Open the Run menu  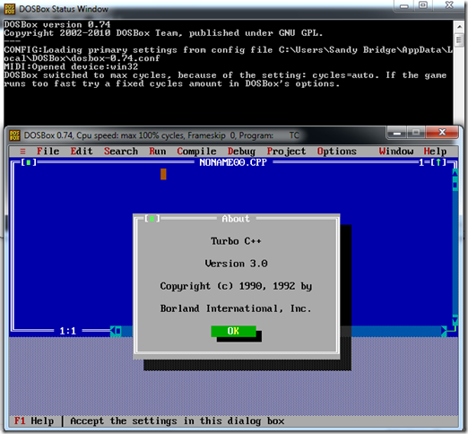click(158, 152)
